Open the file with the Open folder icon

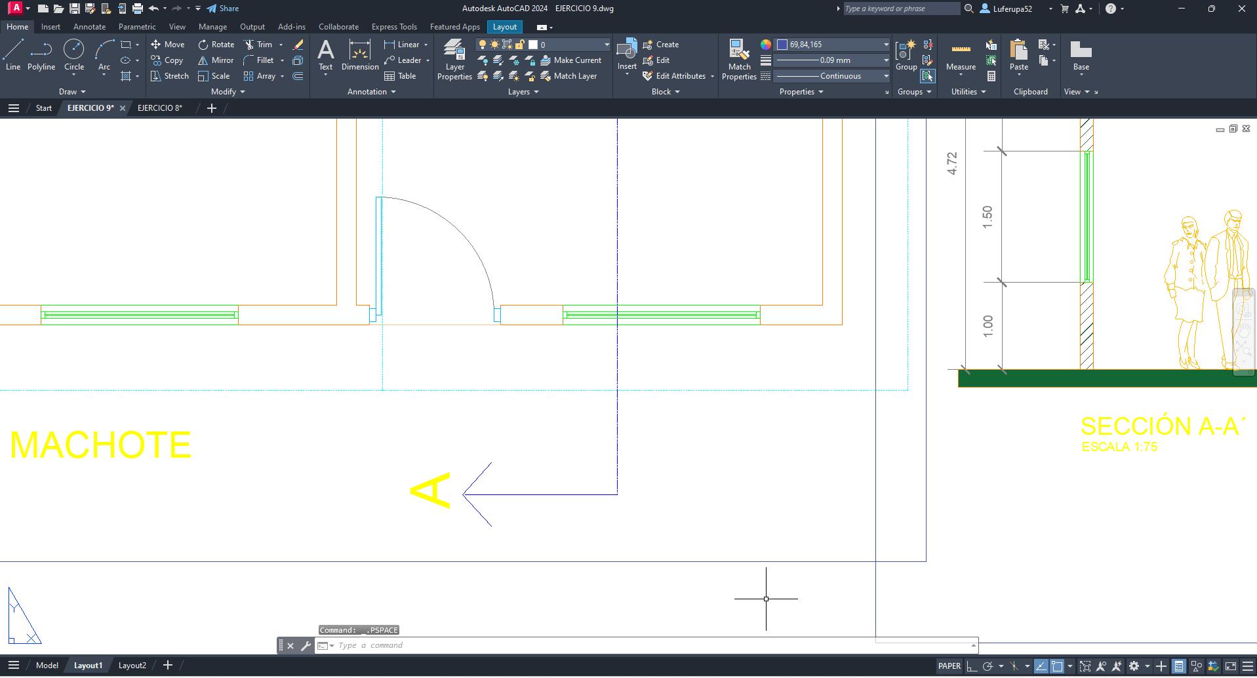58,9
